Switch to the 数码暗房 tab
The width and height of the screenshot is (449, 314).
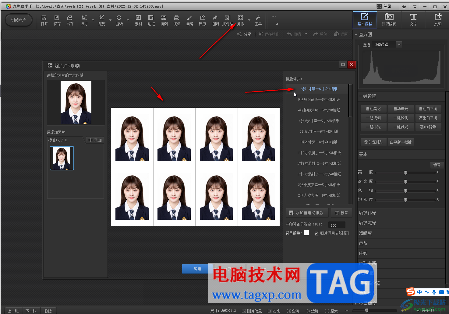[389, 20]
